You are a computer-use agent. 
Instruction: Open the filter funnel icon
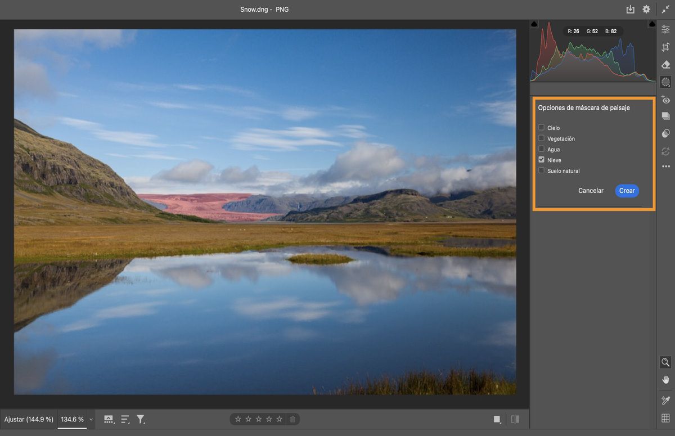(141, 419)
